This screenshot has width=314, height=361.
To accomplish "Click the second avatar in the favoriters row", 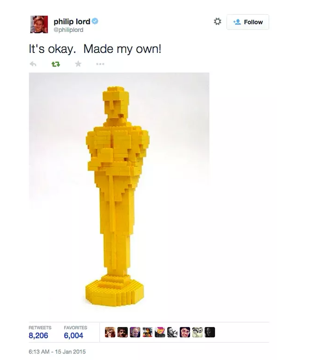I will [123, 332].
